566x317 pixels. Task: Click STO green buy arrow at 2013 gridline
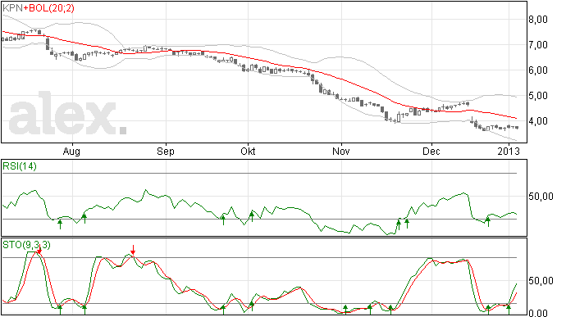pyautogui.click(x=509, y=309)
